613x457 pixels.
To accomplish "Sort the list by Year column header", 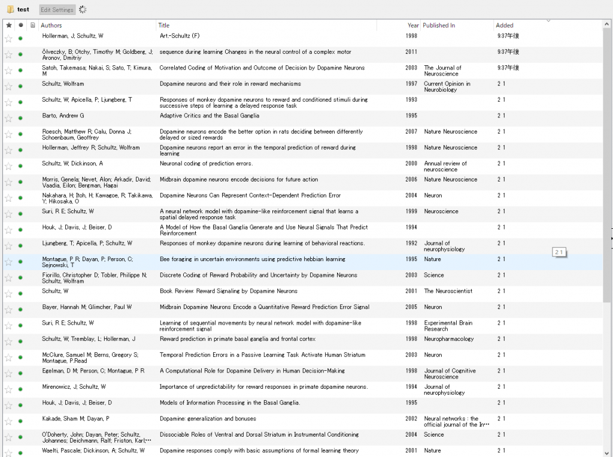I will (413, 25).
